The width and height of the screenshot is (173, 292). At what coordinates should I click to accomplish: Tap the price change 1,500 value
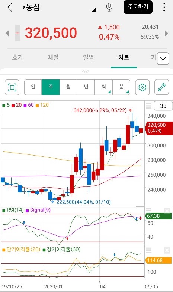pyautogui.click(x=112, y=27)
